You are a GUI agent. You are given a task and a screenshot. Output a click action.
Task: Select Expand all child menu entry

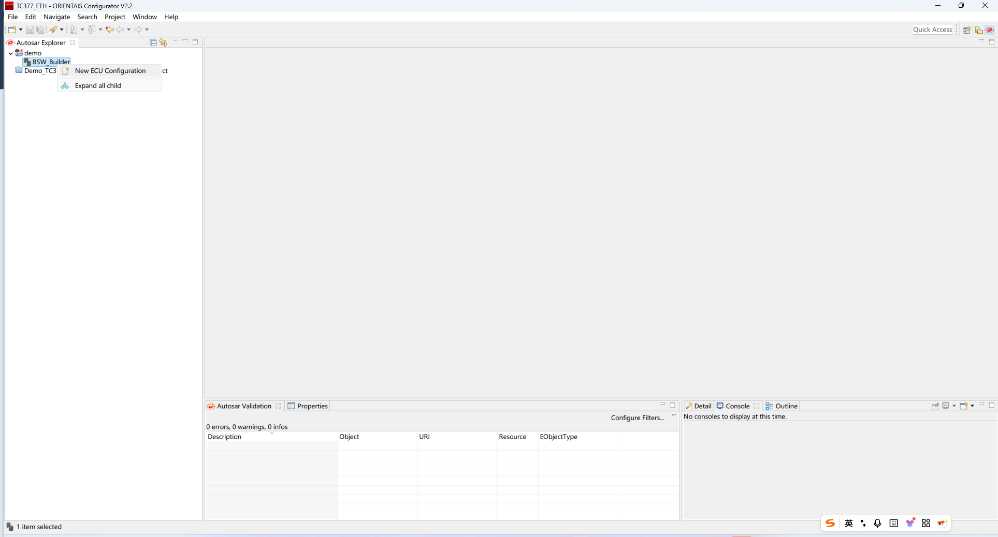[x=98, y=86]
